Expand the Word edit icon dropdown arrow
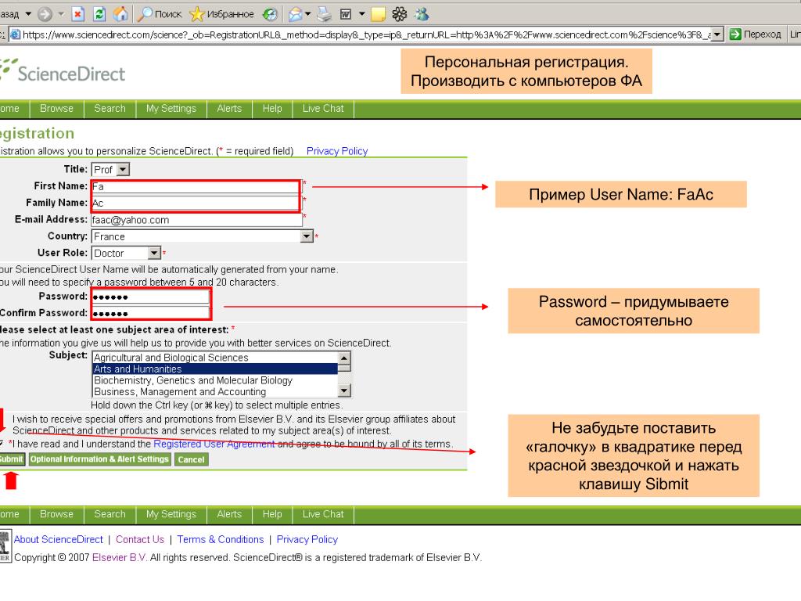This screenshot has width=801, height=601. tap(361, 14)
